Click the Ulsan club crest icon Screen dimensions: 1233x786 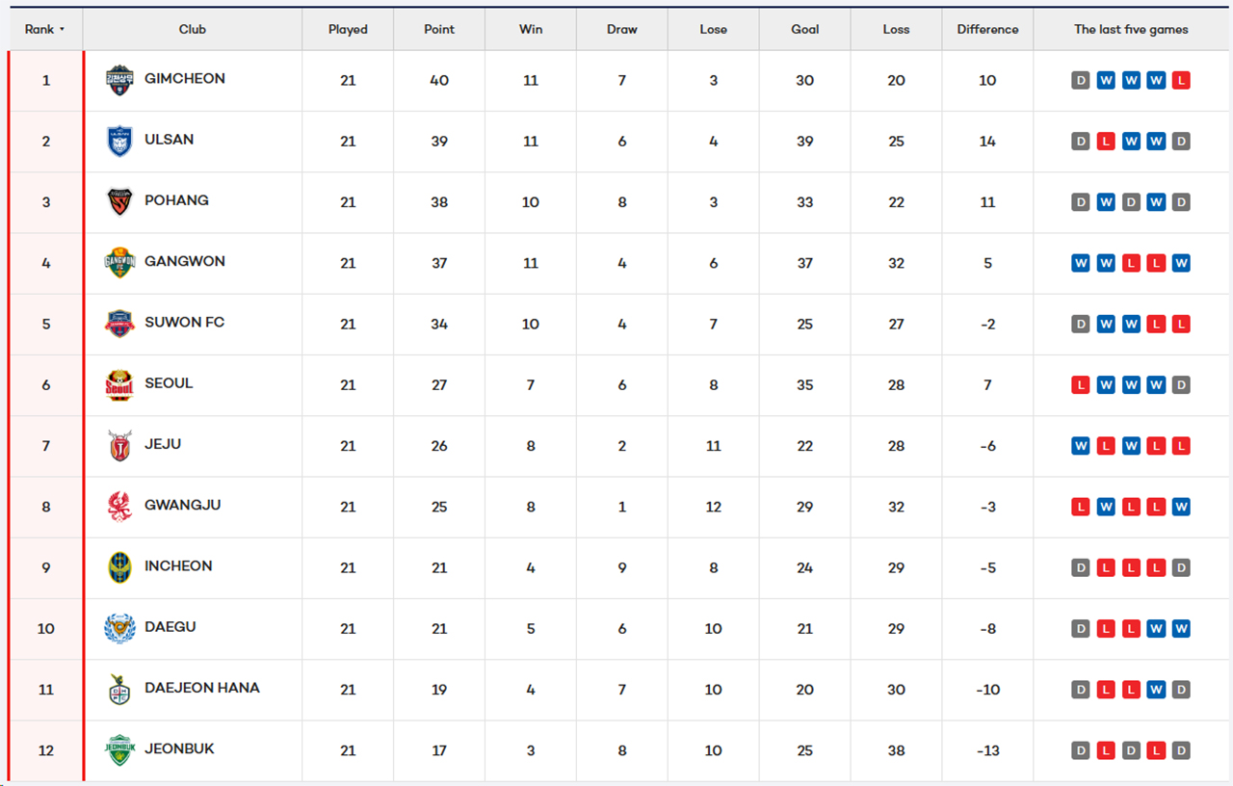pos(119,141)
